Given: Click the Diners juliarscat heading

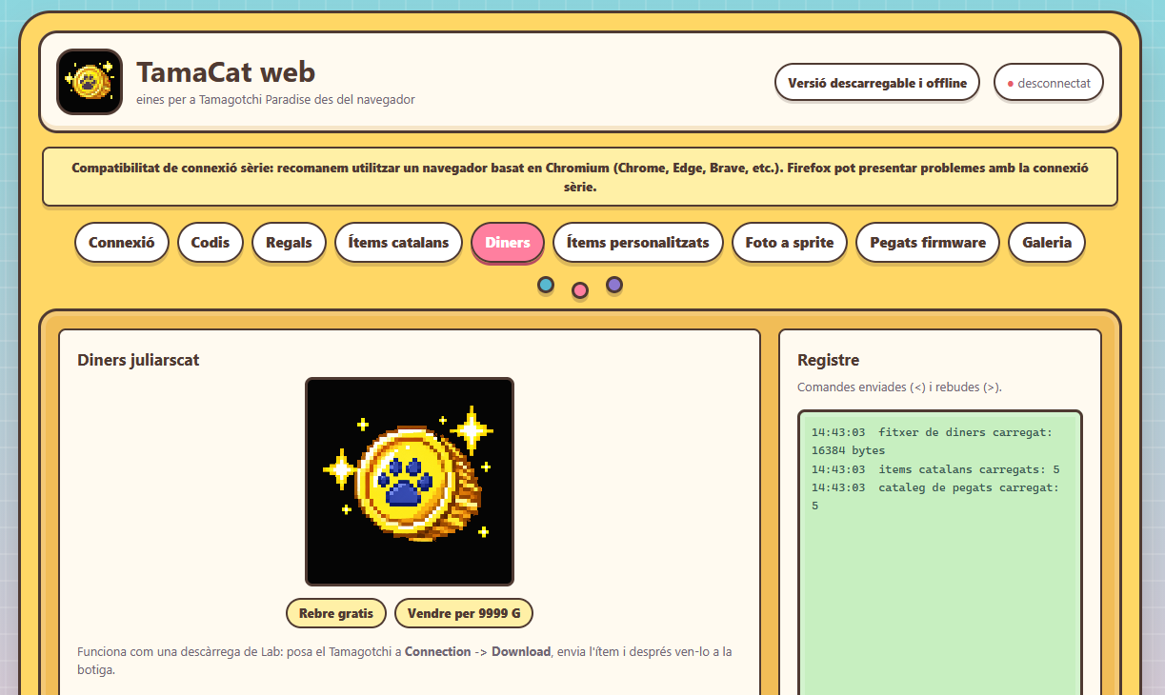Looking at the screenshot, I should coord(138,360).
